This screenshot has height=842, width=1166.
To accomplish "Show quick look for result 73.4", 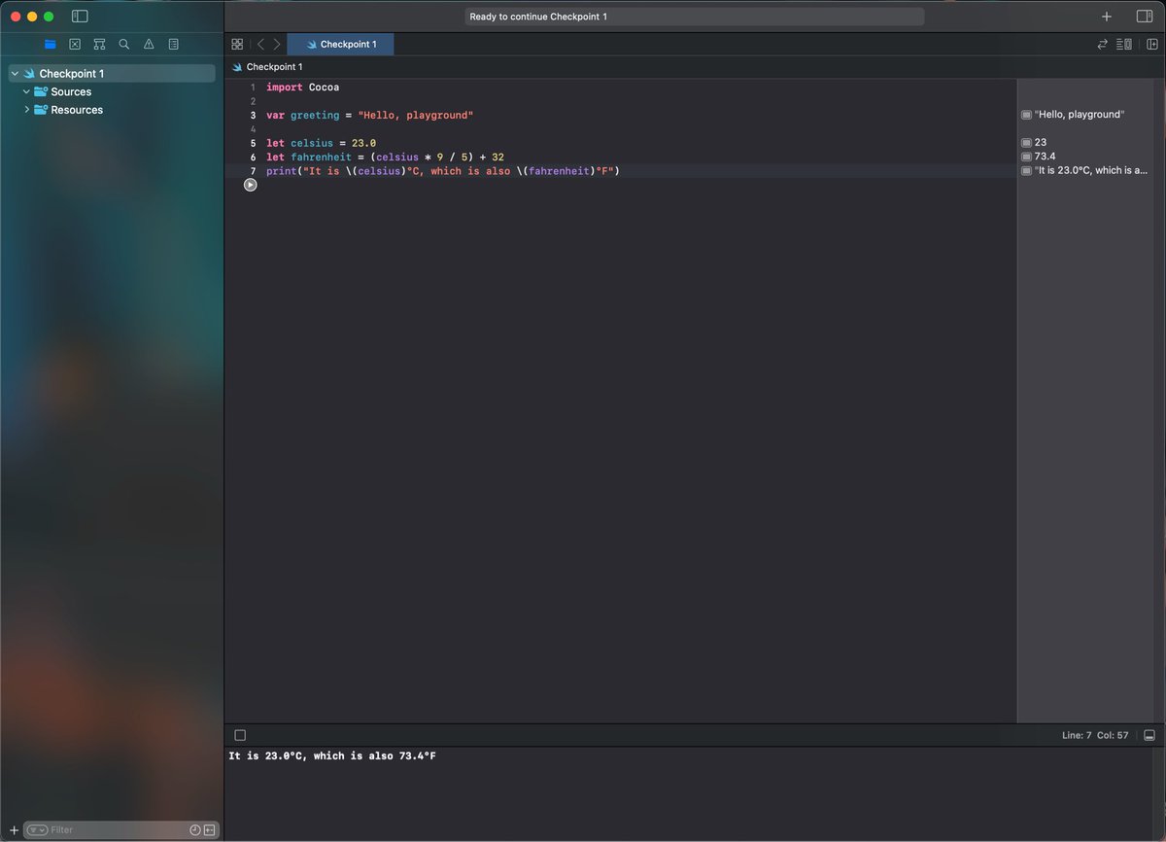I will [1026, 157].
